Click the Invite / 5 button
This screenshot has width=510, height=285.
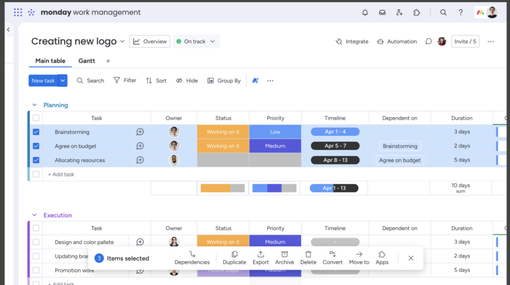point(465,41)
